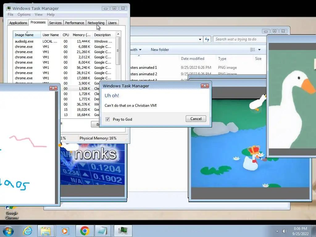The height and width of the screenshot is (237, 316).
Task: Switch to the Networking tab
Action: tap(96, 23)
